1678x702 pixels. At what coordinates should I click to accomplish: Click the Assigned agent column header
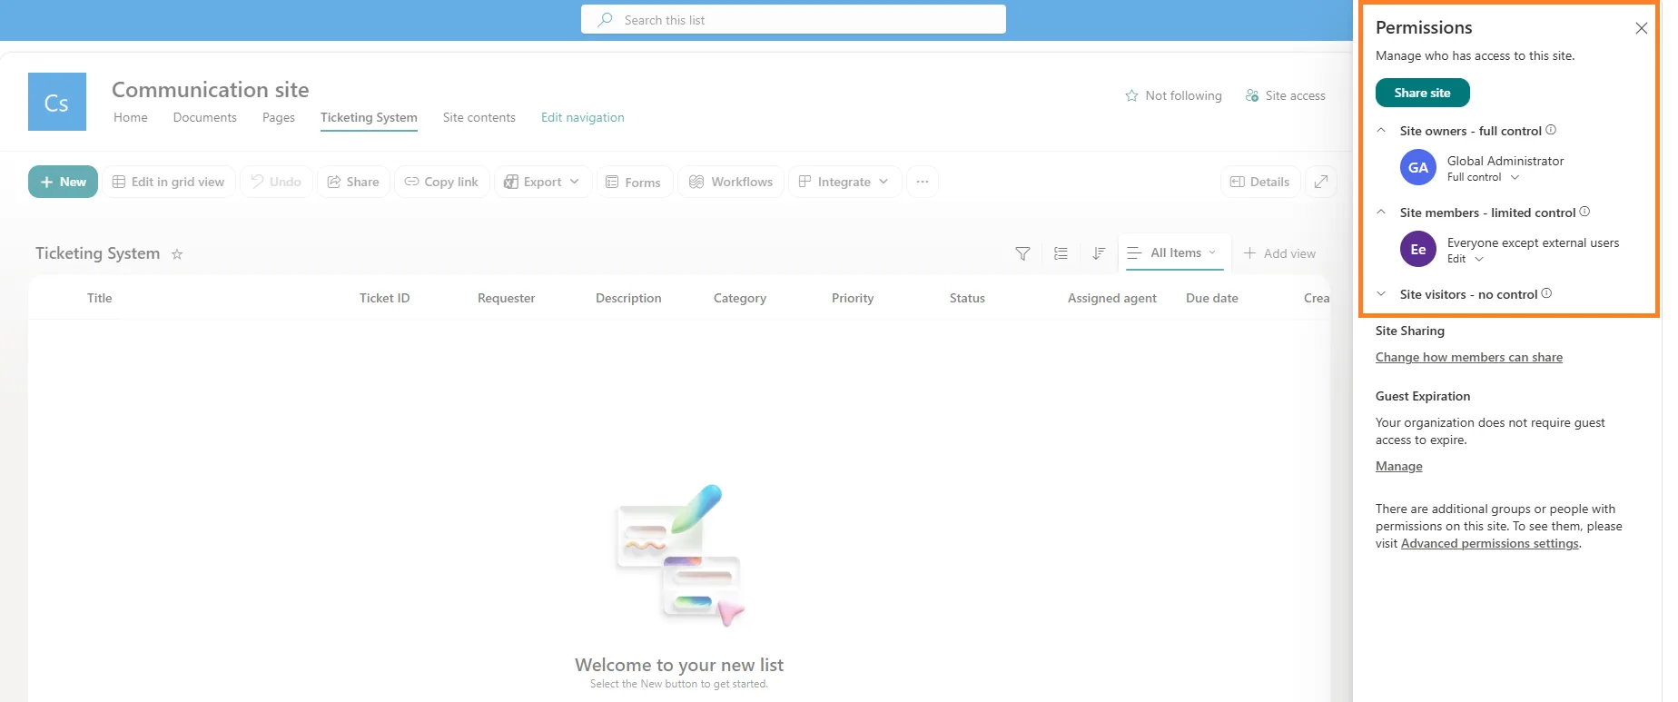tap(1112, 298)
